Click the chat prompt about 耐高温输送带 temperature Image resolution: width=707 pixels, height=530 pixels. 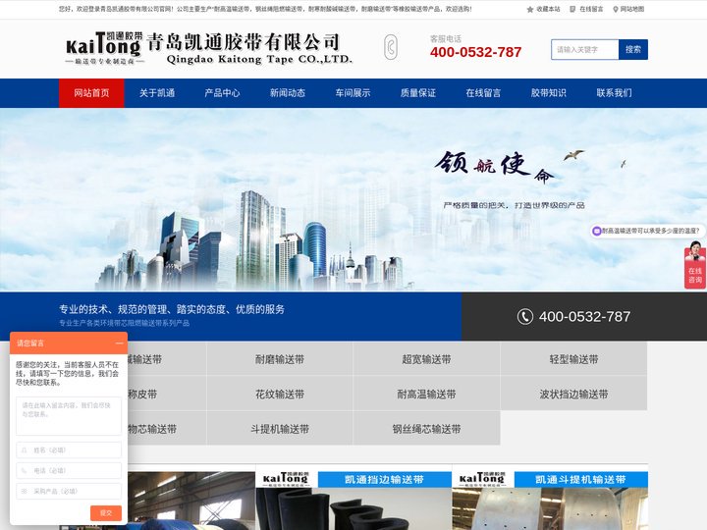[x=648, y=231]
